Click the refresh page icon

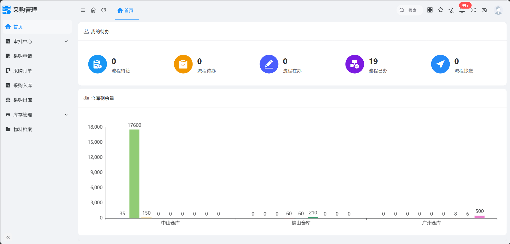point(104,10)
